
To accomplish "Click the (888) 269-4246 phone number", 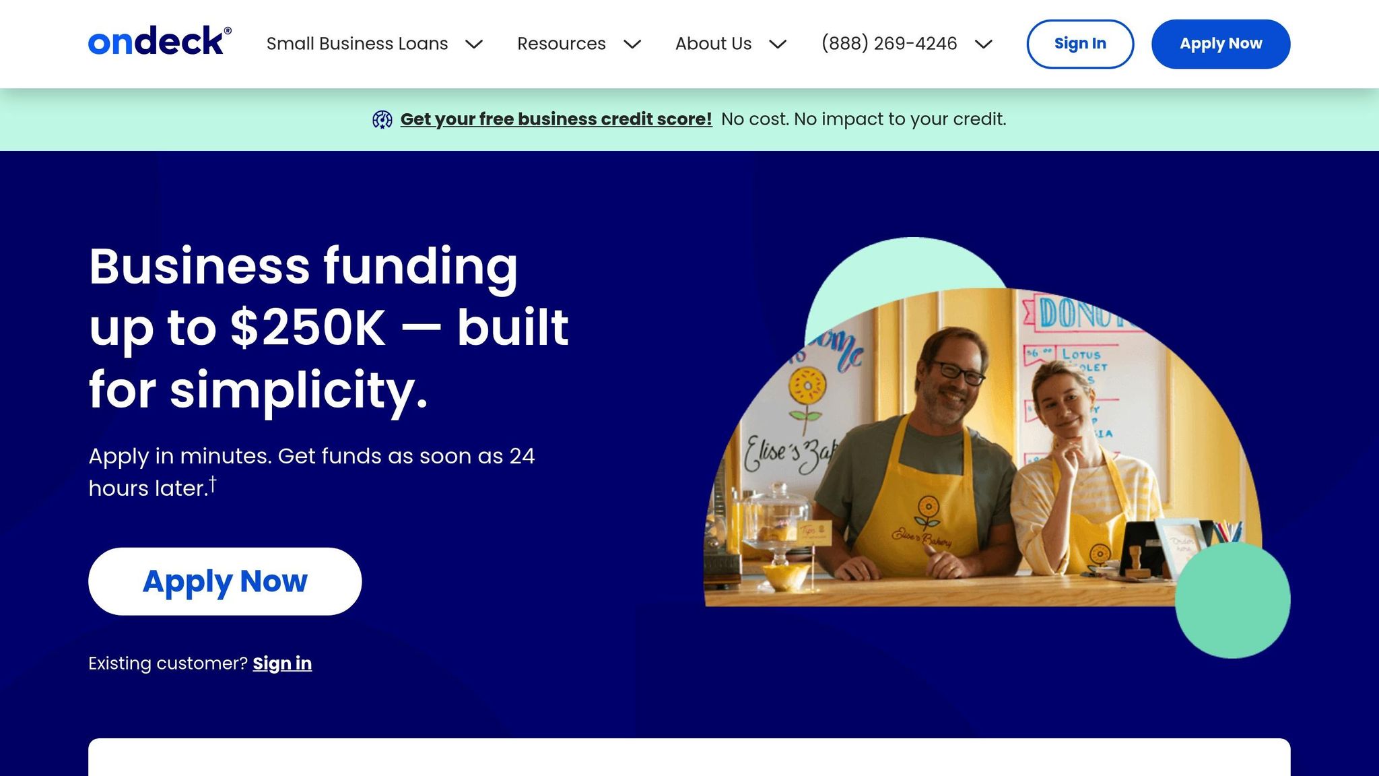I will coord(889,44).
